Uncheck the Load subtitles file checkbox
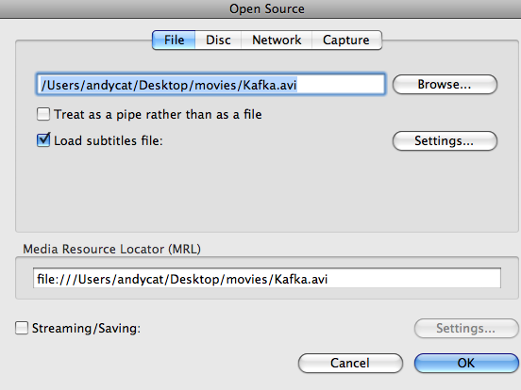The image size is (521, 390). pos(43,140)
